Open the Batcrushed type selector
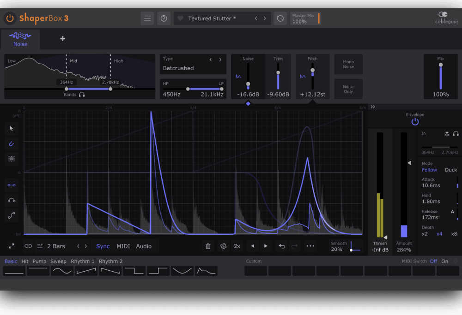 [178, 68]
